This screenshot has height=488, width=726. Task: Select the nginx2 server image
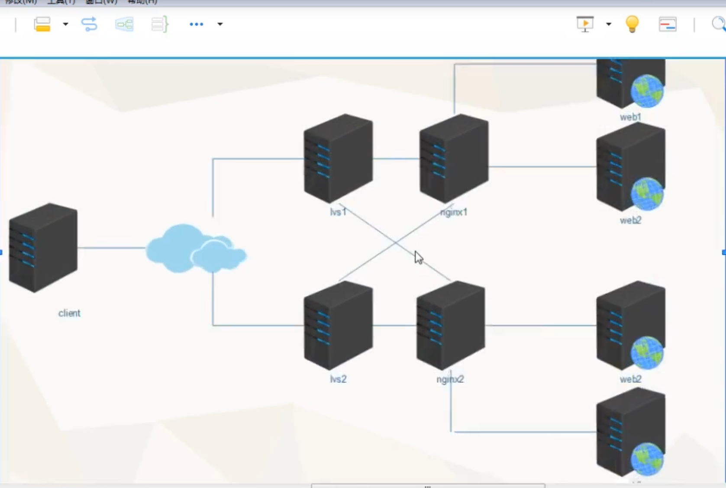click(x=450, y=326)
